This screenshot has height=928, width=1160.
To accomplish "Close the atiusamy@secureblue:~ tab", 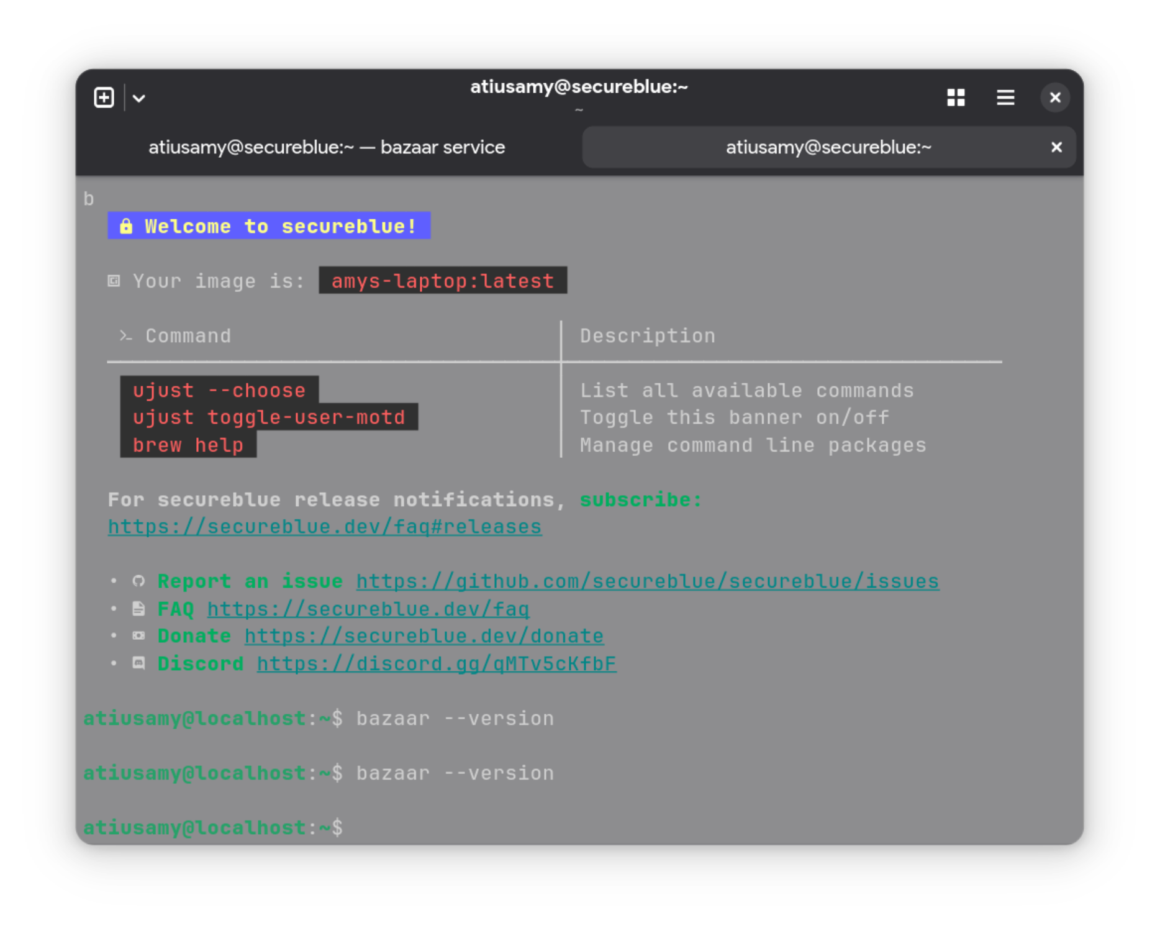I will pos(1056,147).
